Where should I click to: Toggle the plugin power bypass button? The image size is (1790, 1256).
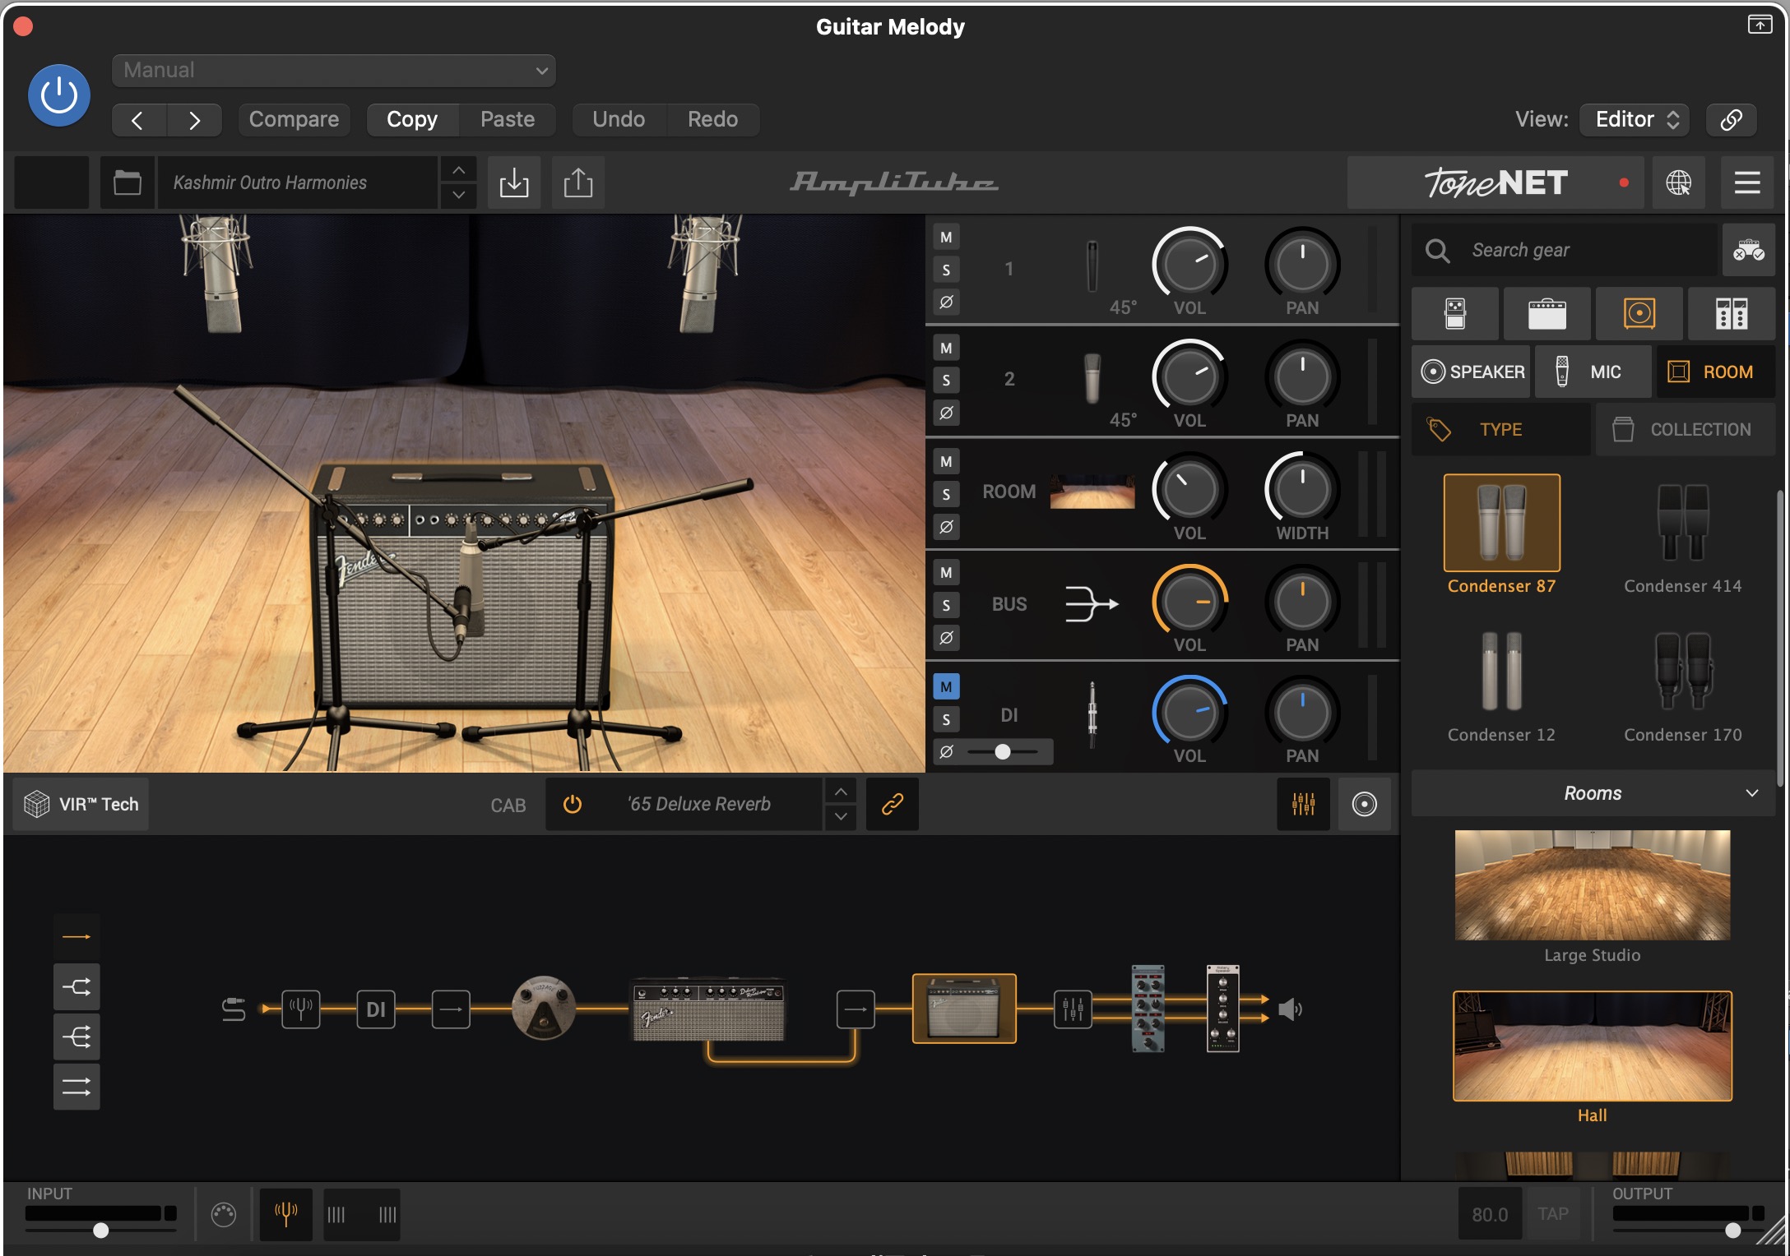pyautogui.click(x=59, y=95)
